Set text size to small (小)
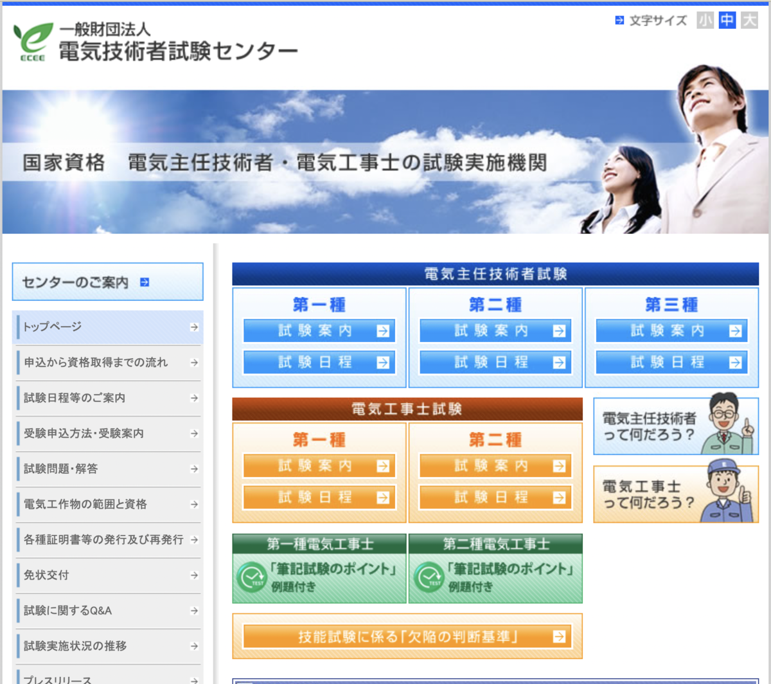The width and height of the screenshot is (771, 684). [x=705, y=21]
